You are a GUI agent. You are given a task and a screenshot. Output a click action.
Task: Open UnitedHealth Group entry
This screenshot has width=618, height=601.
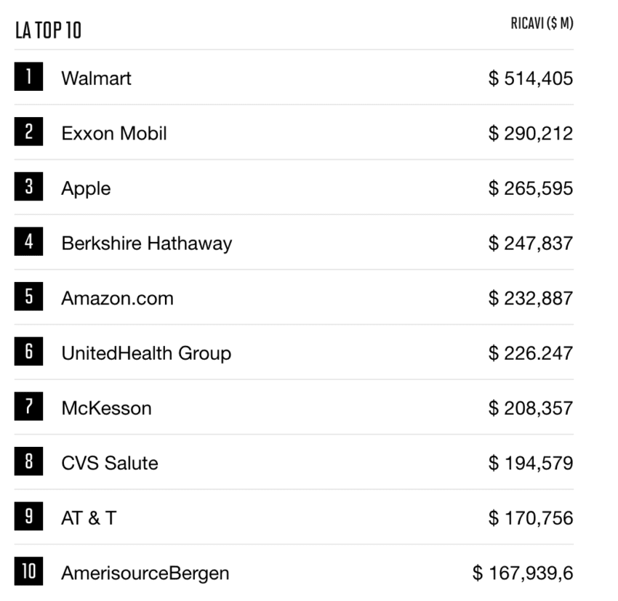146,353
